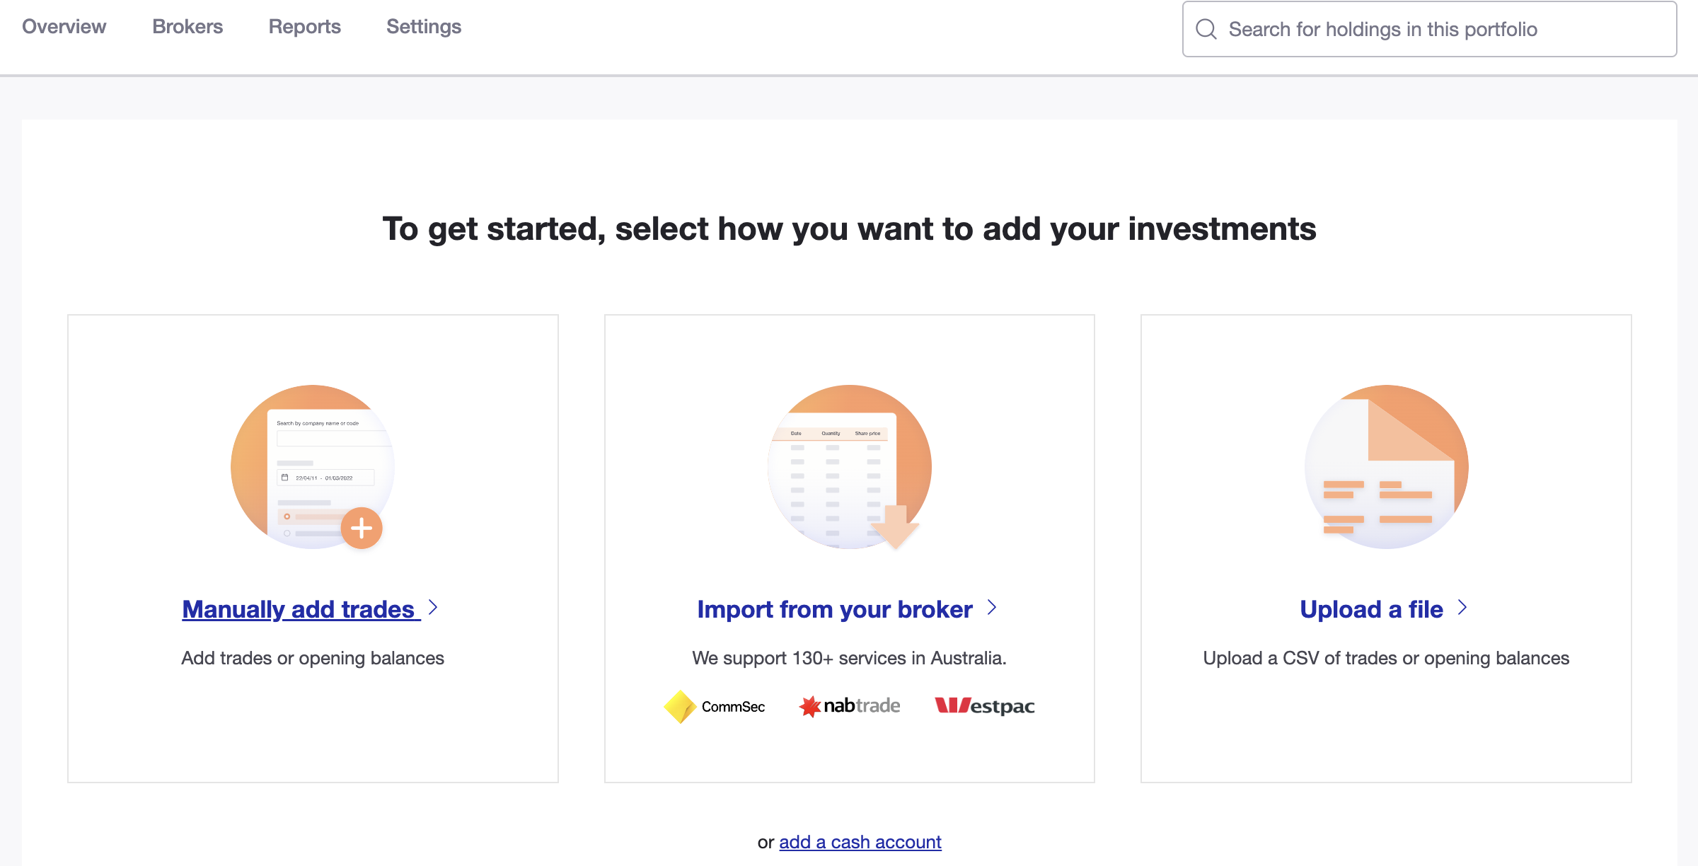Screen dimensions: 1698x866
Task: Expand the chevron next to Manually add trades
Action: [x=433, y=608]
